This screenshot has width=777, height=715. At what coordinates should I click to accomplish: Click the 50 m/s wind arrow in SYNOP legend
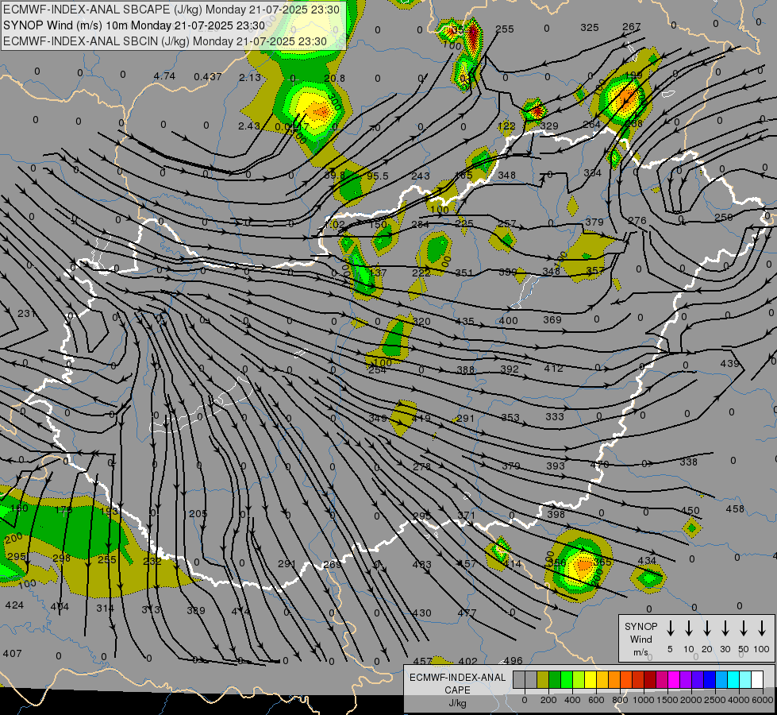[744, 628]
